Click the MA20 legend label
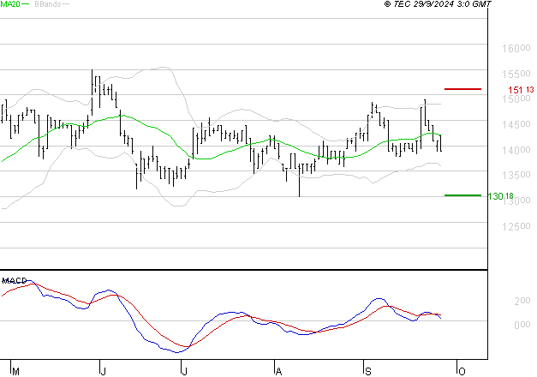 pos(10,4)
